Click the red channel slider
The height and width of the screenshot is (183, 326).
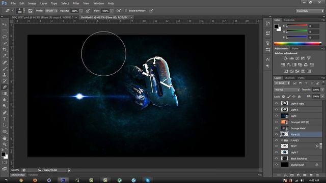pyautogui.click(x=297, y=25)
